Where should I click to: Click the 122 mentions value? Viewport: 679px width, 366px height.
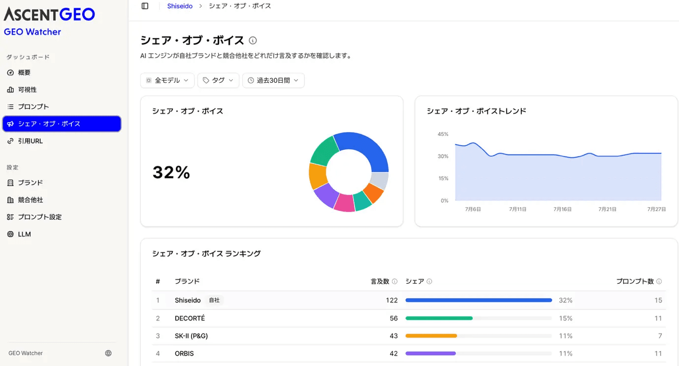392,300
